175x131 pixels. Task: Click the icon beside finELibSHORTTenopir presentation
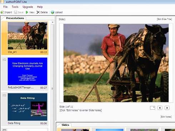point(4,59)
